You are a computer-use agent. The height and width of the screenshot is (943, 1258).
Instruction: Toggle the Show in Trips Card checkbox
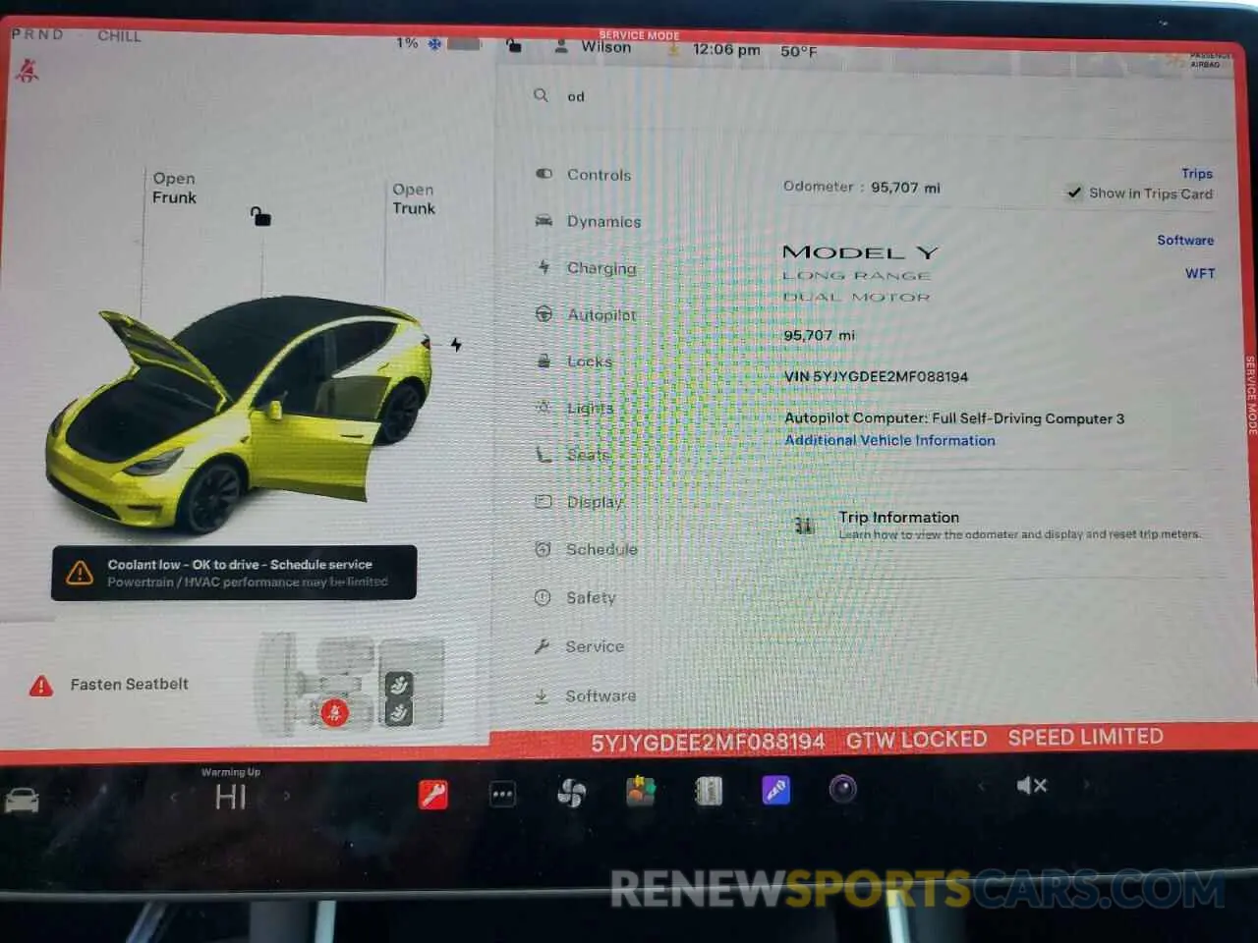[1075, 193]
